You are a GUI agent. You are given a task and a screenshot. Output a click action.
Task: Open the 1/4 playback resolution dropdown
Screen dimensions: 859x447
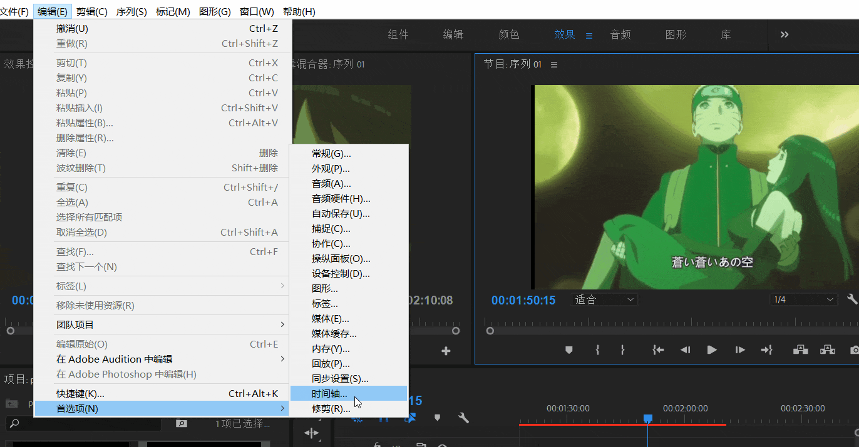coord(803,299)
